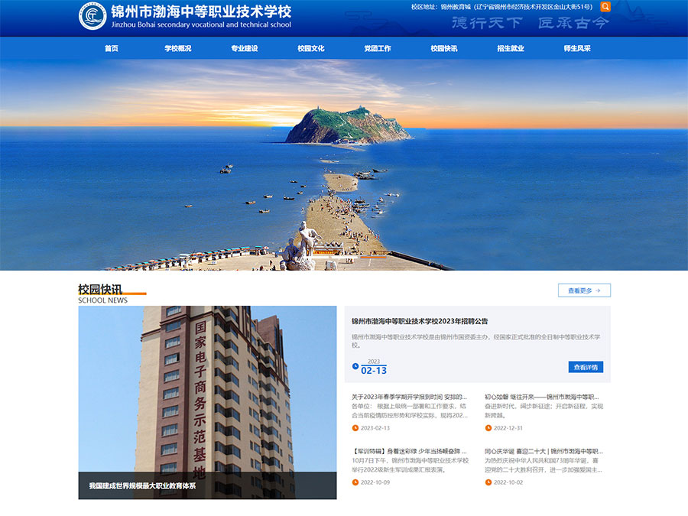Select the 首页 home menu item
Viewport: 688px width, 516px height.
pos(111,47)
